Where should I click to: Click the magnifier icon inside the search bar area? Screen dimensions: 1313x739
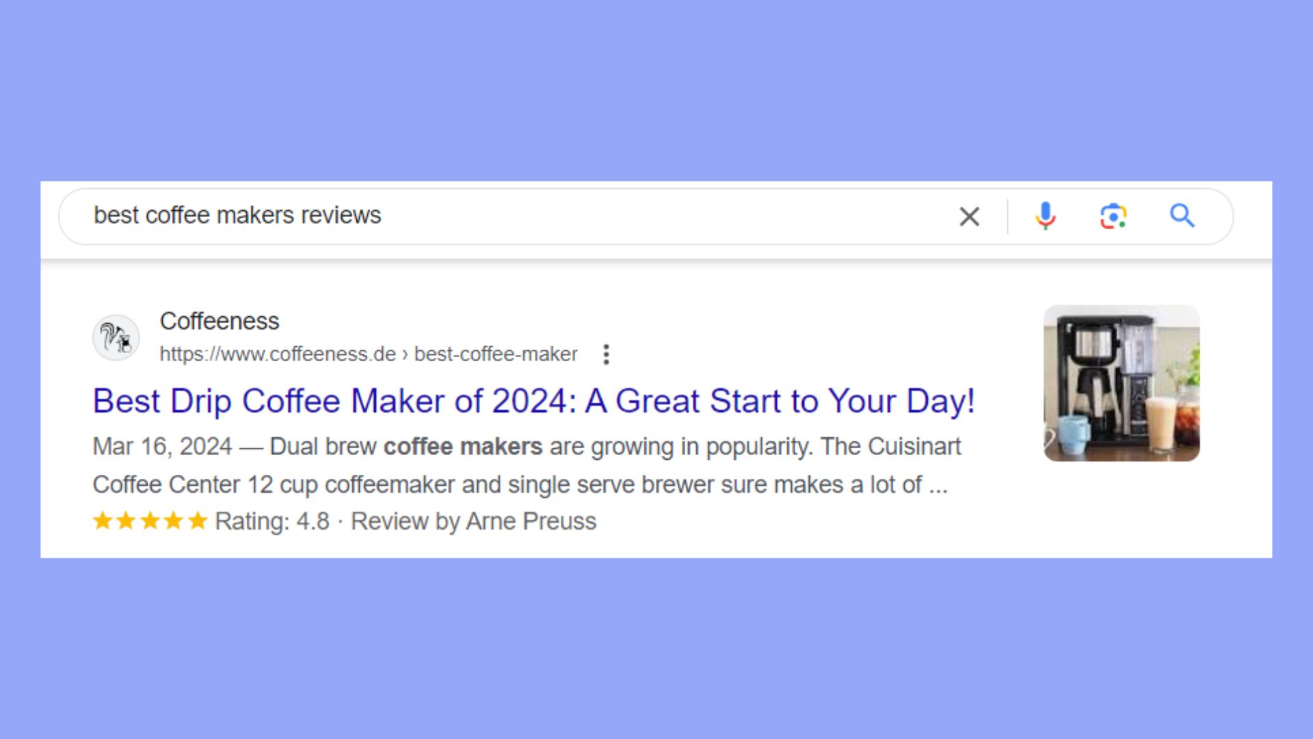[1183, 216]
